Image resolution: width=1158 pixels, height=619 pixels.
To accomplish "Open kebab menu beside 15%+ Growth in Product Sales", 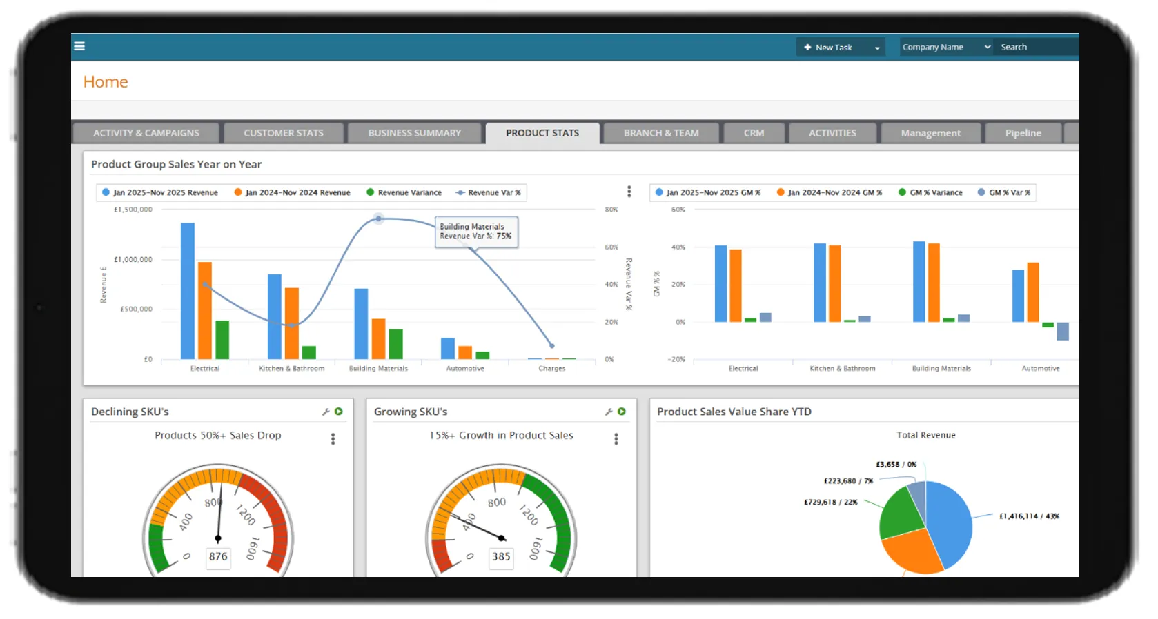I will click(x=616, y=439).
